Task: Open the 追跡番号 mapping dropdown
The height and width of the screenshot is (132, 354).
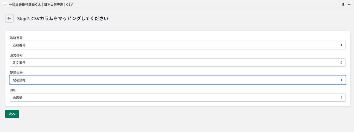Action: [x=178, y=45]
